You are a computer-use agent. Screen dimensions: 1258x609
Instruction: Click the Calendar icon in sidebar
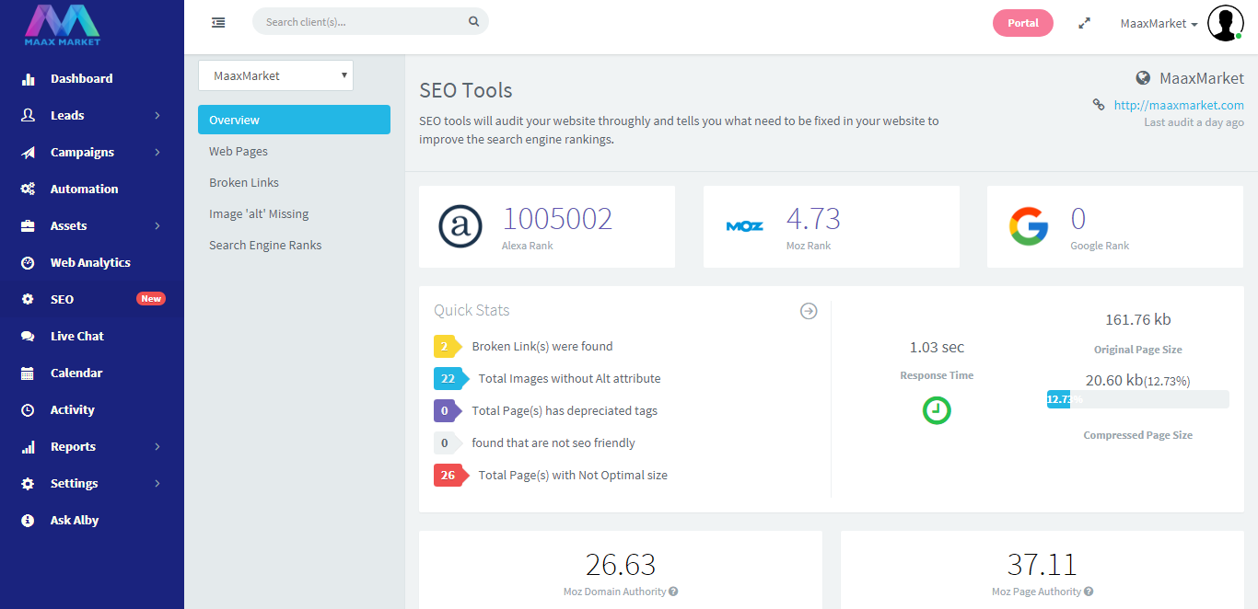pos(29,373)
